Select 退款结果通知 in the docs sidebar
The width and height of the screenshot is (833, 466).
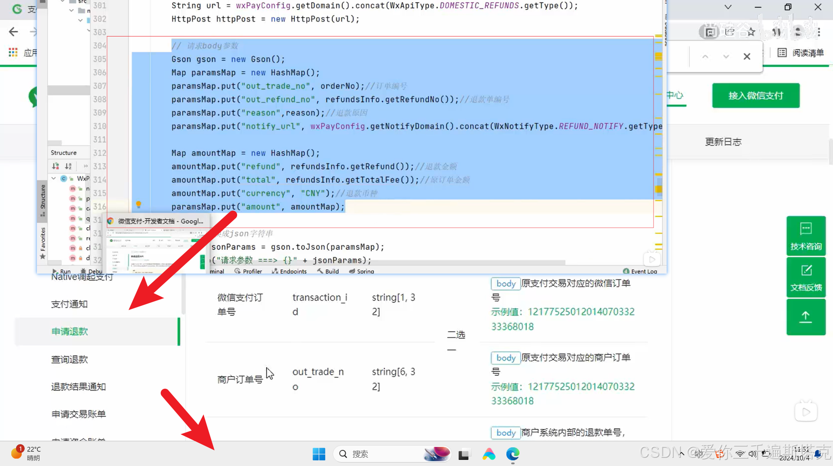click(78, 387)
